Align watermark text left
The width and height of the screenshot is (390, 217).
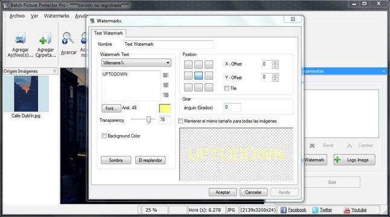166,75
